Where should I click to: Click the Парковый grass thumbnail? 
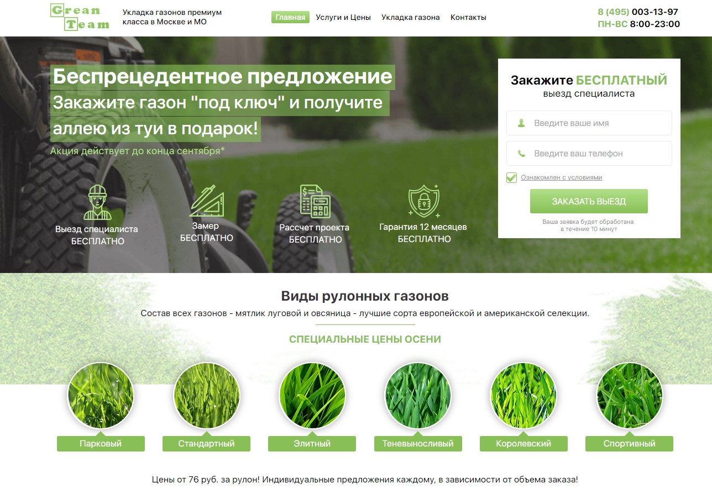tap(101, 396)
